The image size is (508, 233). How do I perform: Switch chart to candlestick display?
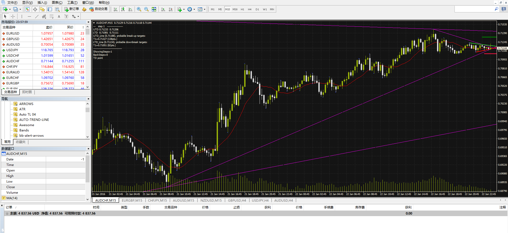click(x=123, y=9)
